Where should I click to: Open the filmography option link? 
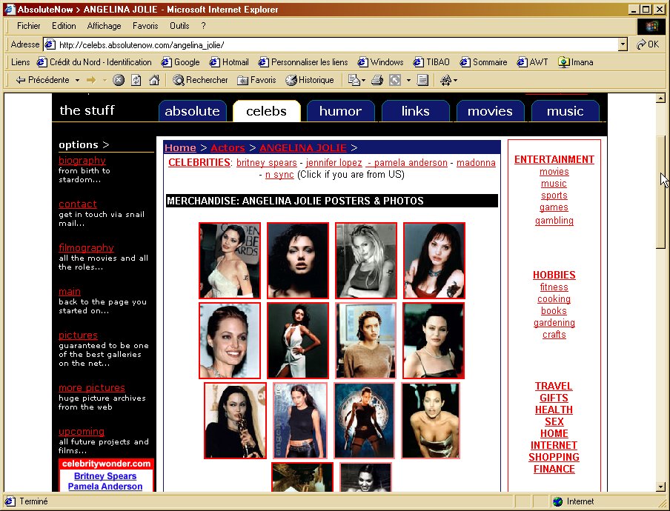[x=86, y=247]
